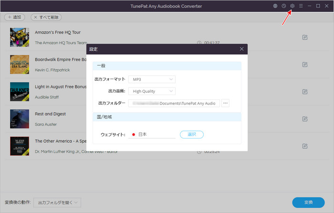This screenshot has height=213, width=334.
Task: Open the conversion history clock icon
Action: 284,6
